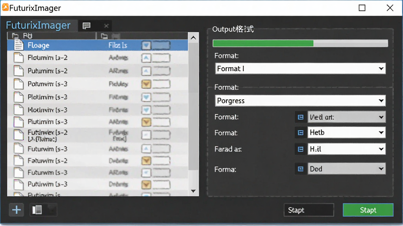Viewport: 403px width, 226px height.
Task: Click the dark Stapt button
Action: 309,210
